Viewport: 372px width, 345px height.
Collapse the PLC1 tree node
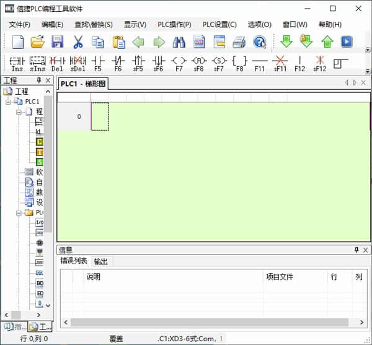pyautogui.click(x=9, y=102)
